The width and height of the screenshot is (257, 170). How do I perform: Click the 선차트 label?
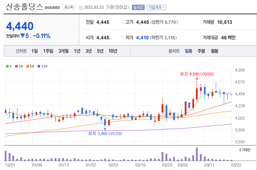(21, 51)
